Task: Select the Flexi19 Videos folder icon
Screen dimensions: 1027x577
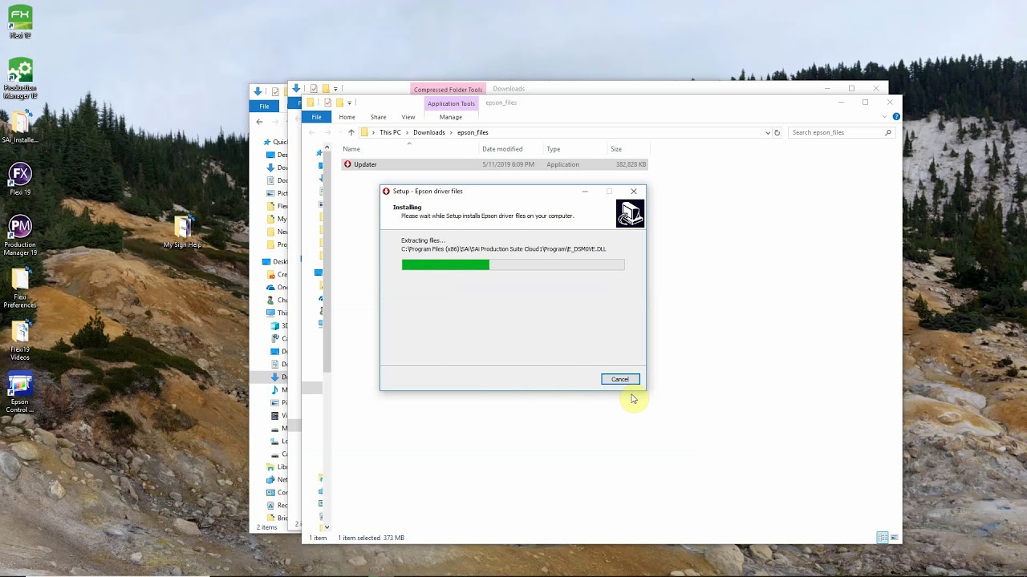Action: pyautogui.click(x=20, y=341)
